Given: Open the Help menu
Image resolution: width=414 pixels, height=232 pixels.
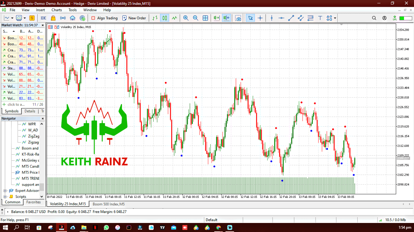Looking at the screenshot, I should click(x=107, y=10).
